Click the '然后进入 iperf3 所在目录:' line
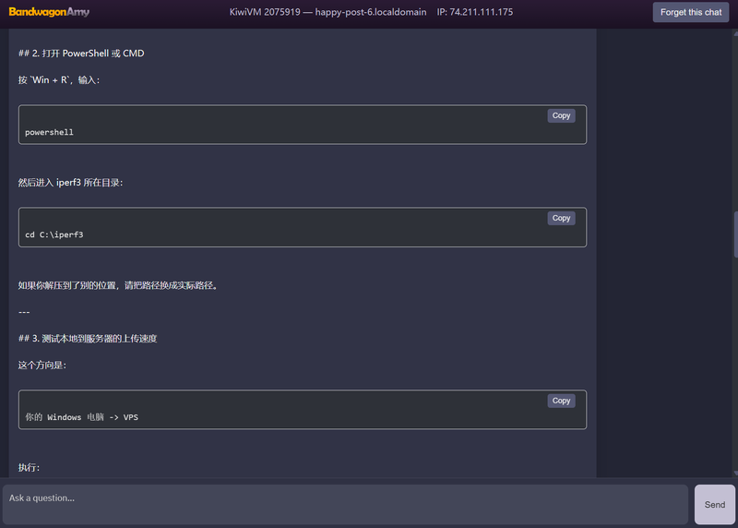 [x=71, y=182]
